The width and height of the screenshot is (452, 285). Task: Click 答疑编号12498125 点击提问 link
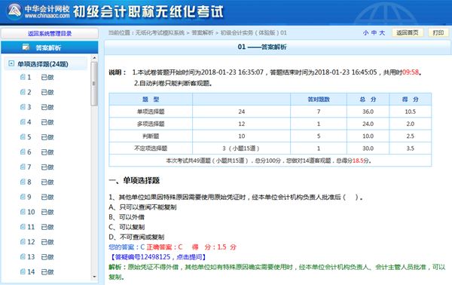coord(158,257)
